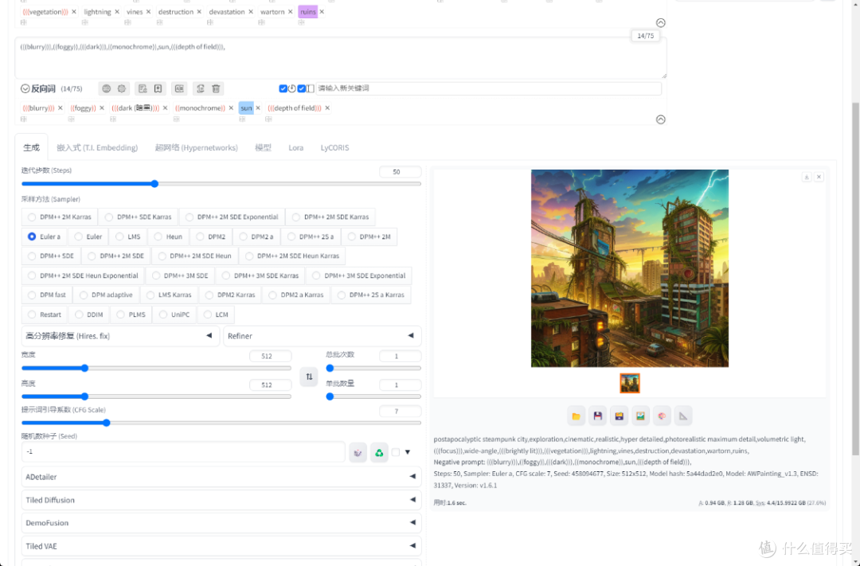Viewport: 860px width, 566px height.
Task: Expand the Tiled VAE panel
Action: click(221, 546)
